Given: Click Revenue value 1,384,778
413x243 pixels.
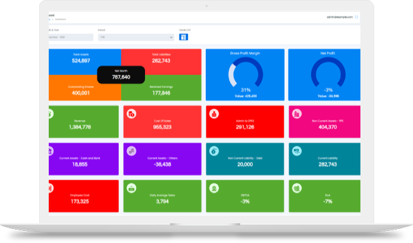Looking at the screenshot, I should tap(80, 127).
